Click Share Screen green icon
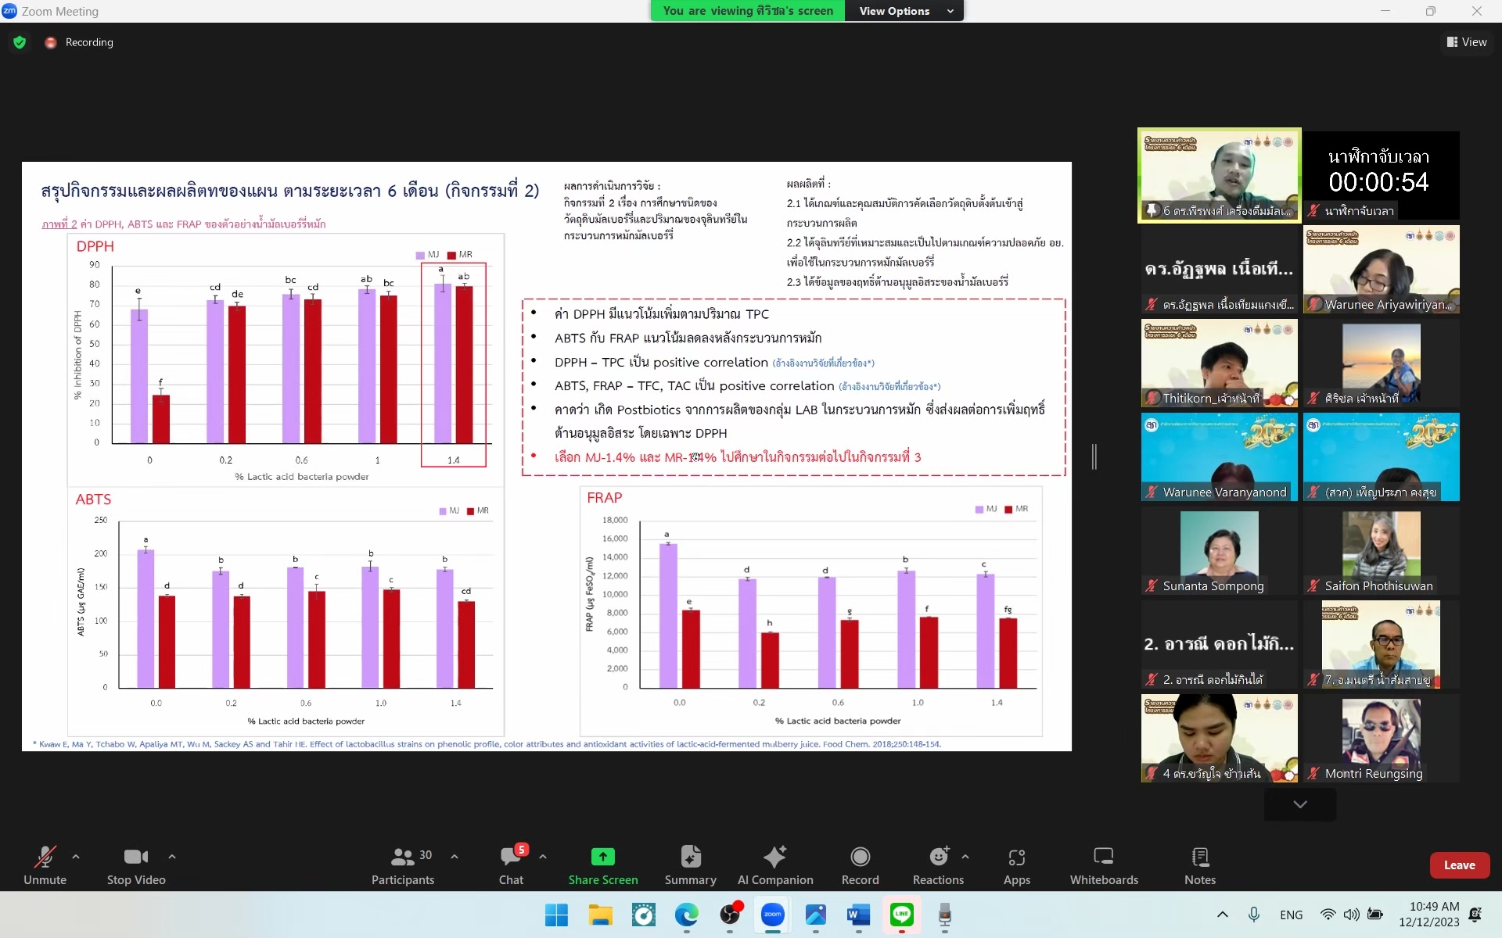This screenshot has width=1502, height=938. click(x=602, y=857)
